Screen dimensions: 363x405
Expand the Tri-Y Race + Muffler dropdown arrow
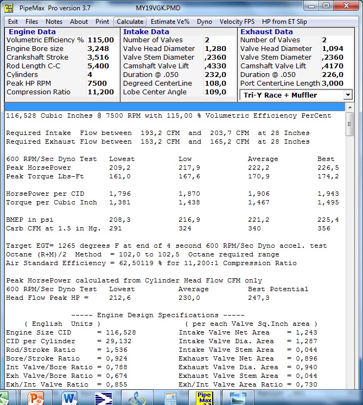[x=348, y=95]
